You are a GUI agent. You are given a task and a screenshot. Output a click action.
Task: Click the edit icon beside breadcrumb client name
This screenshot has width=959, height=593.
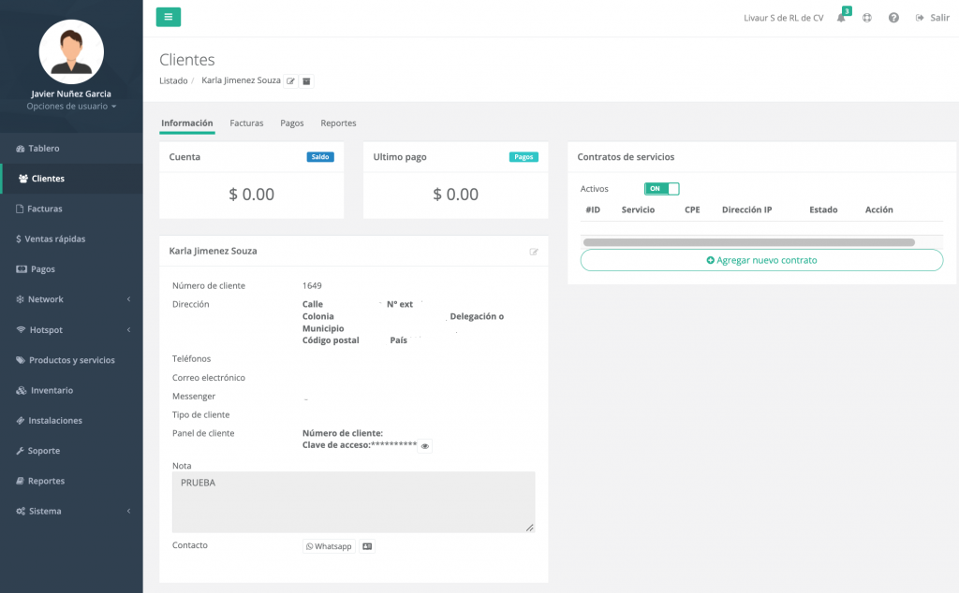pyautogui.click(x=291, y=81)
